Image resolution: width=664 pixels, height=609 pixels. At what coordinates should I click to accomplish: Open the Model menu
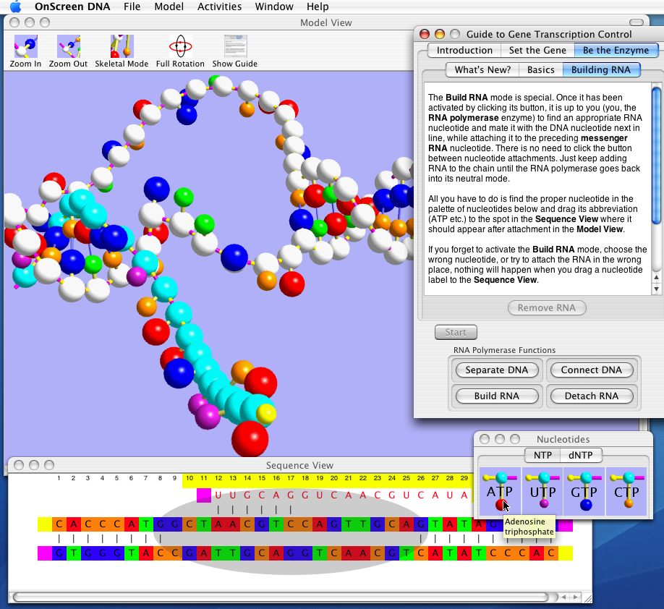(169, 7)
